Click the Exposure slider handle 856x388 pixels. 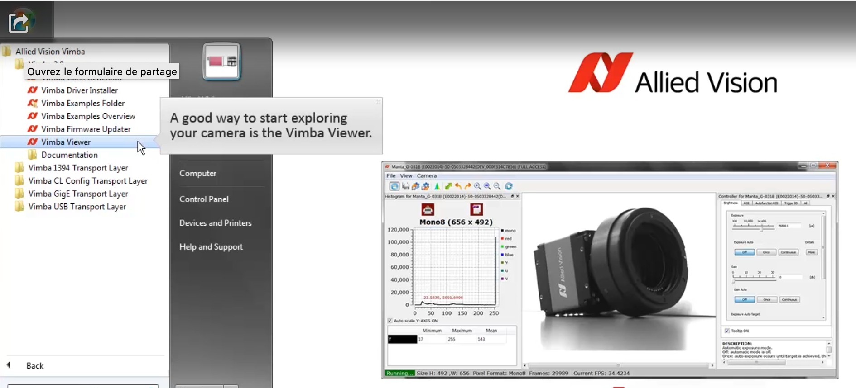761,229
